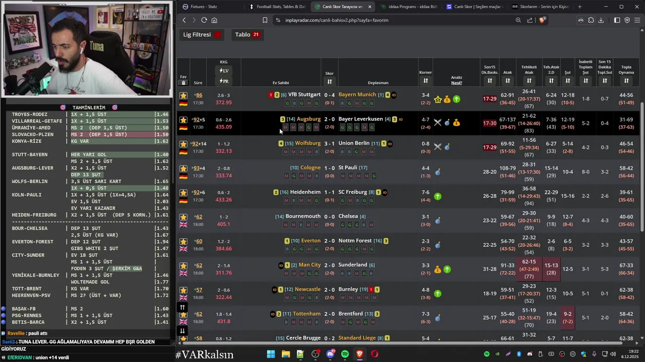Switch to Skorlarım tab
645x362 pixels.
pos(540,7)
